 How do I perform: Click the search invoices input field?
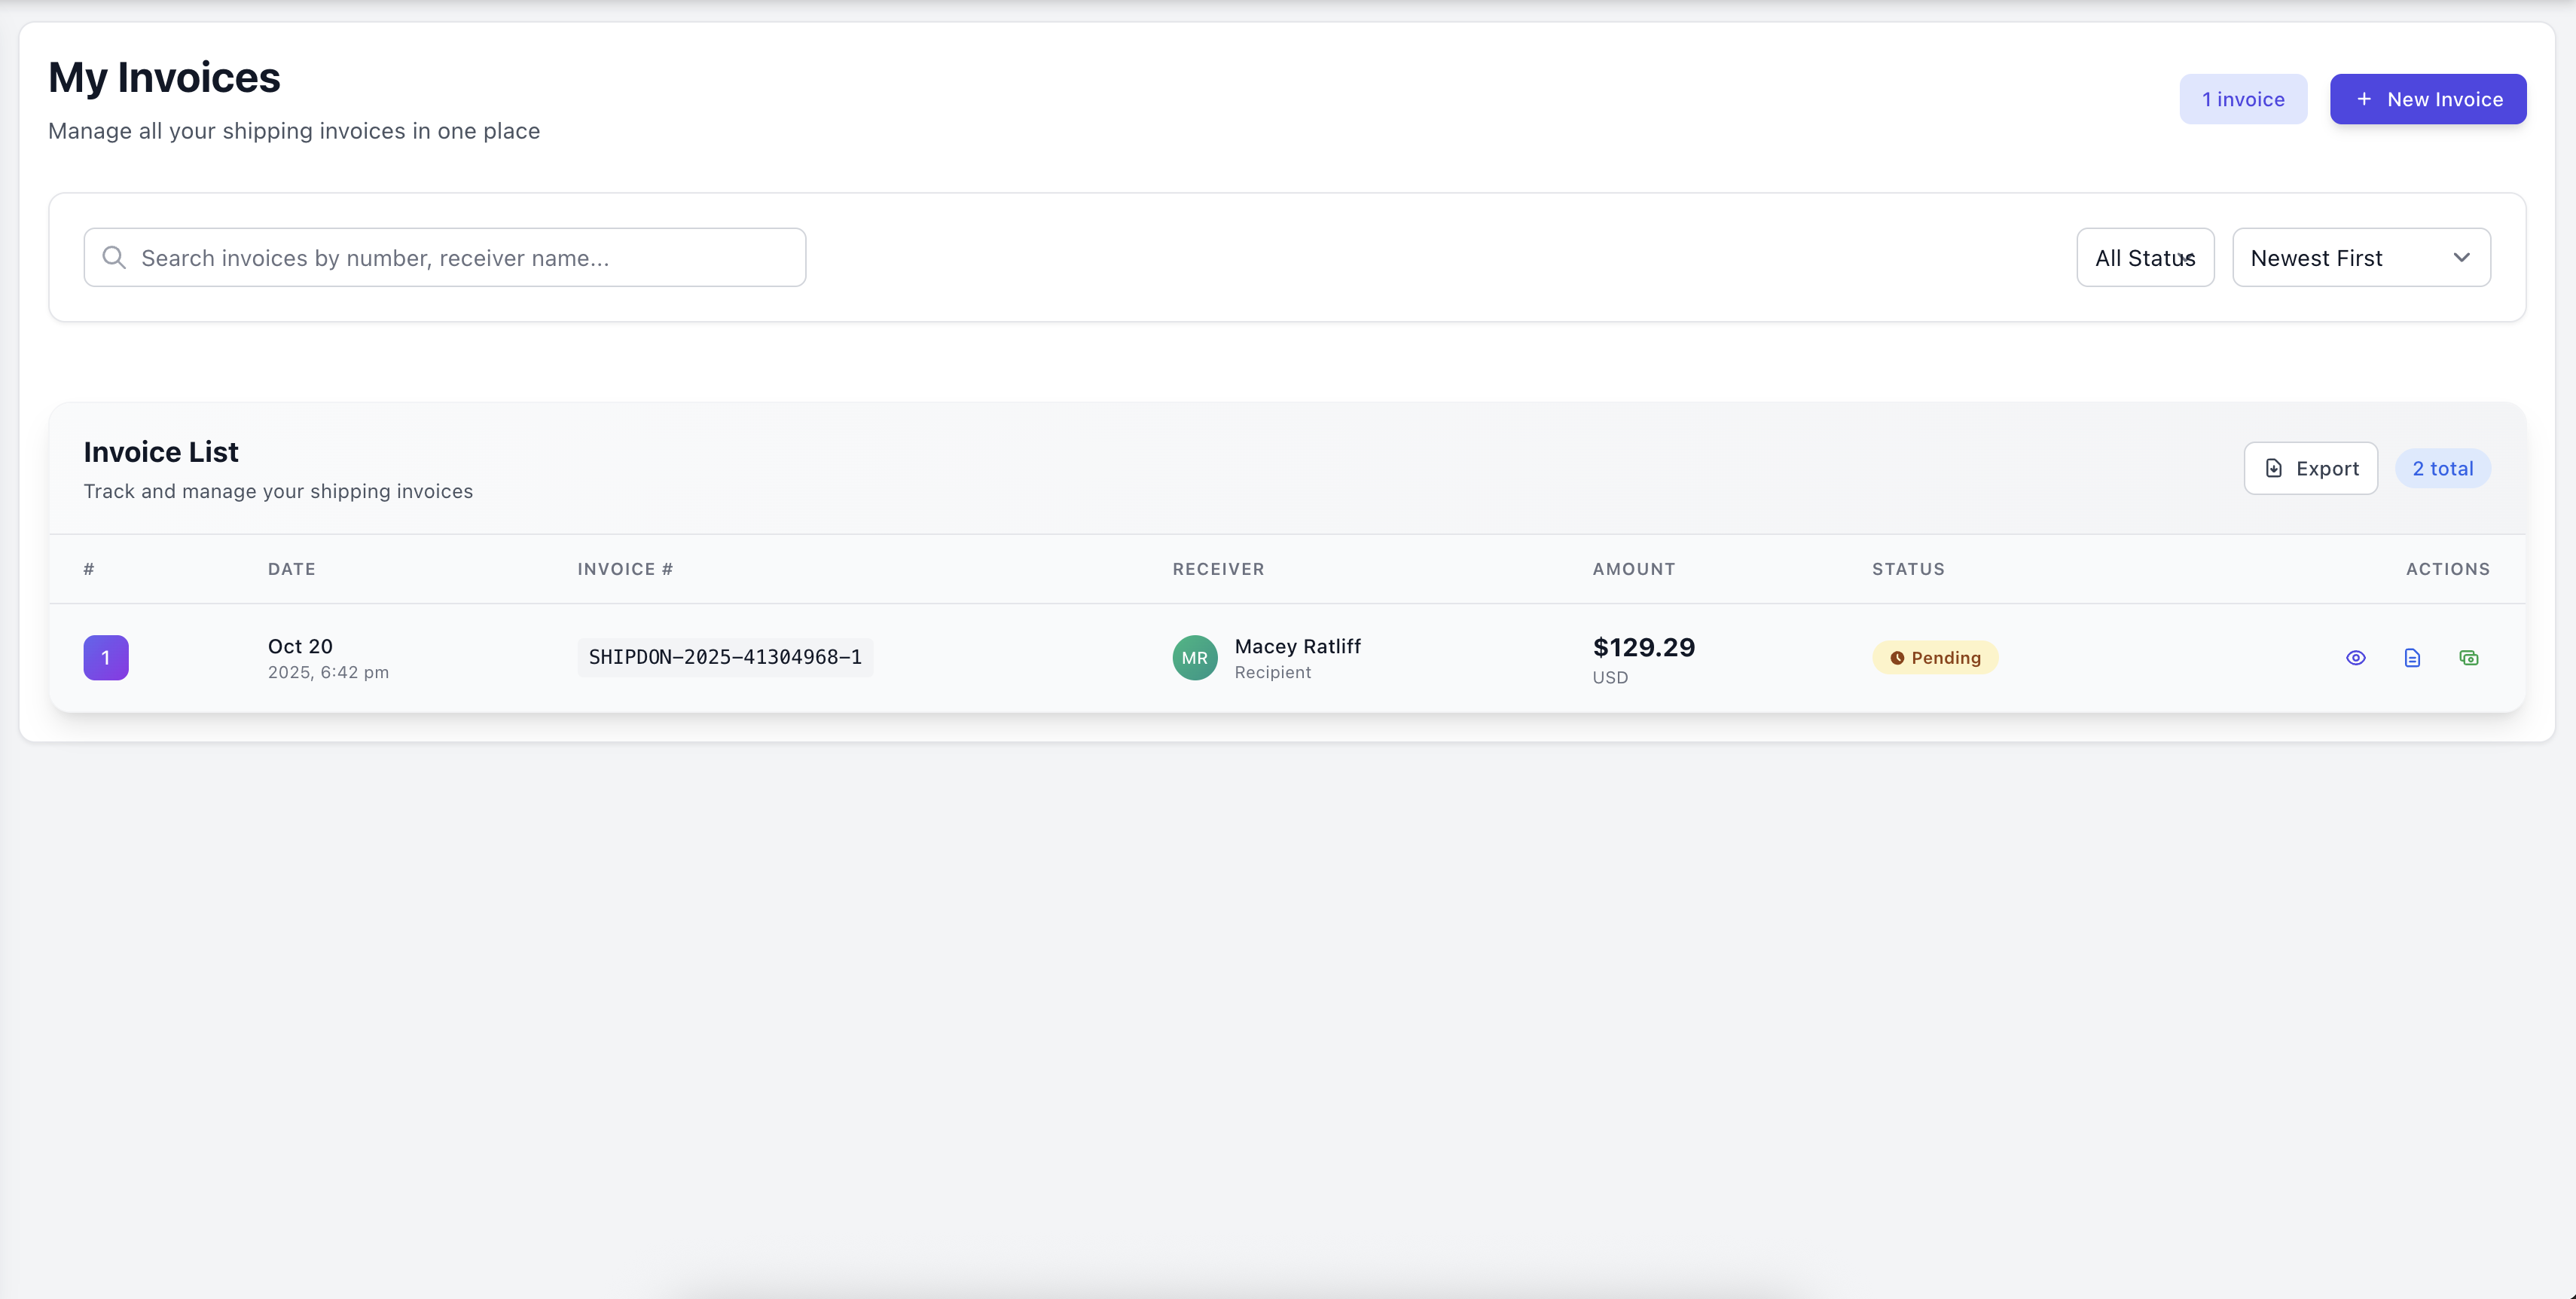click(x=445, y=257)
